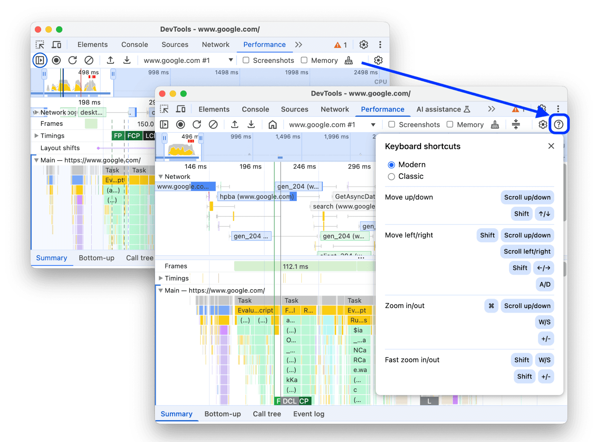The height and width of the screenshot is (442, 594).
Task: Toggle sidebar in front DevTools window
Action: click(x=164, y=124)
